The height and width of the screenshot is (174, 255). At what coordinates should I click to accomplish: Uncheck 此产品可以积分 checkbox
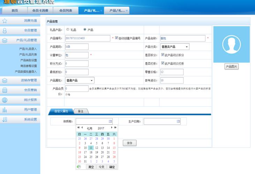coord(163,55)
